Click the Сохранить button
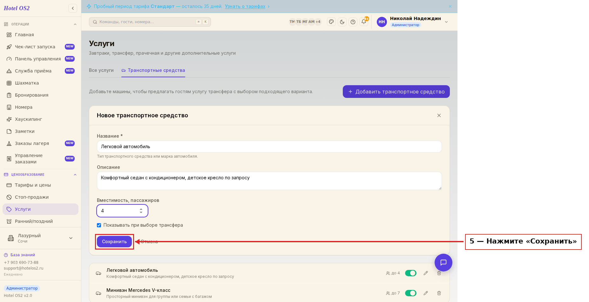The height and width of the screenshot is (302, 589). point(114,242)
